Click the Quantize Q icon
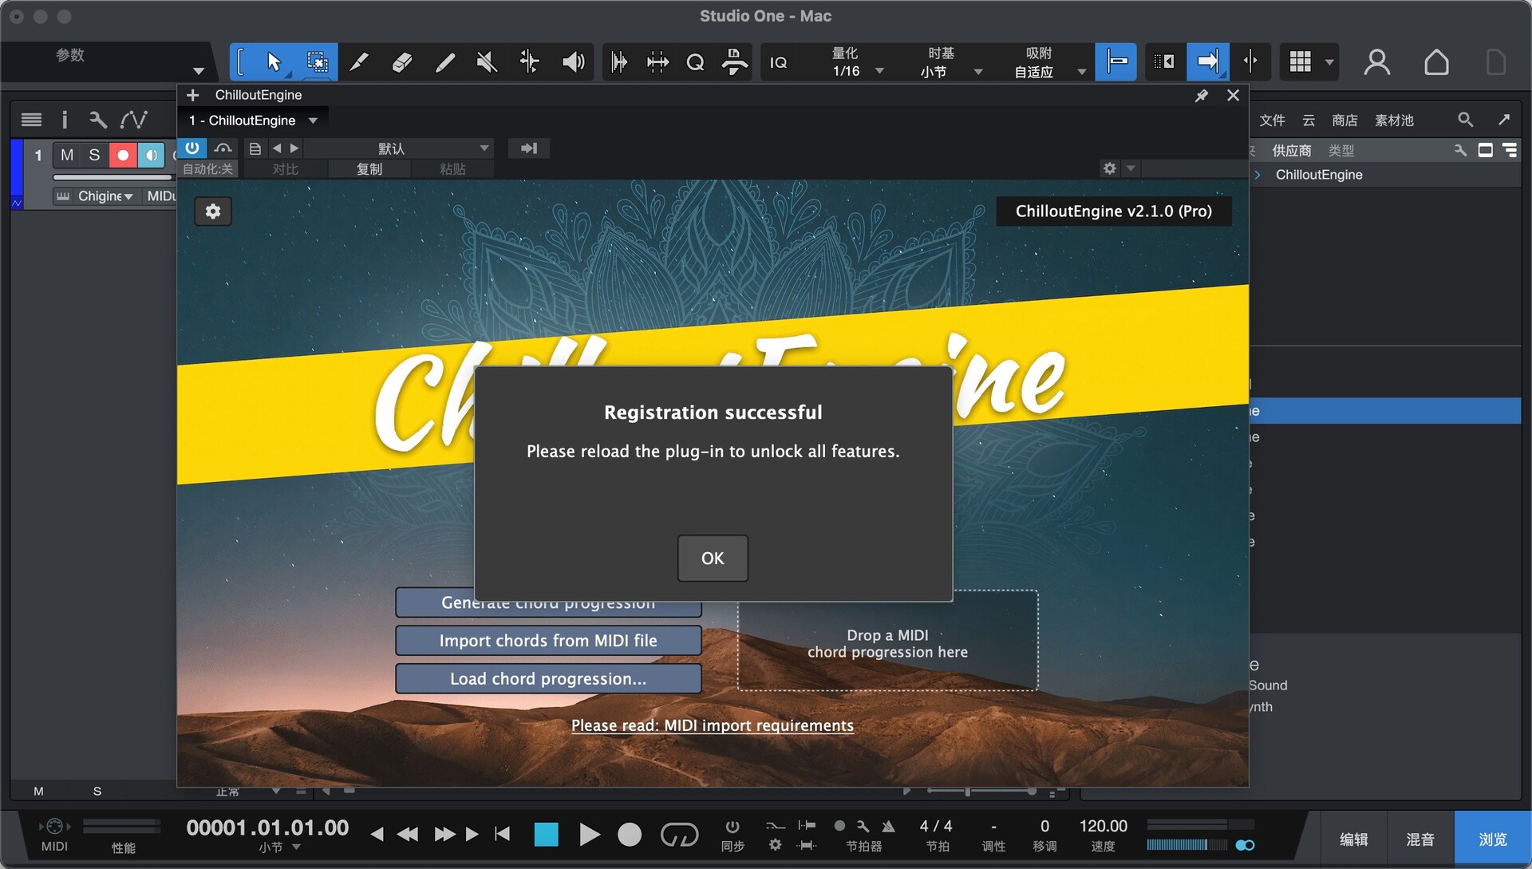The width and height of the screenshot is (1532, 869). click(x=695, y=61)
